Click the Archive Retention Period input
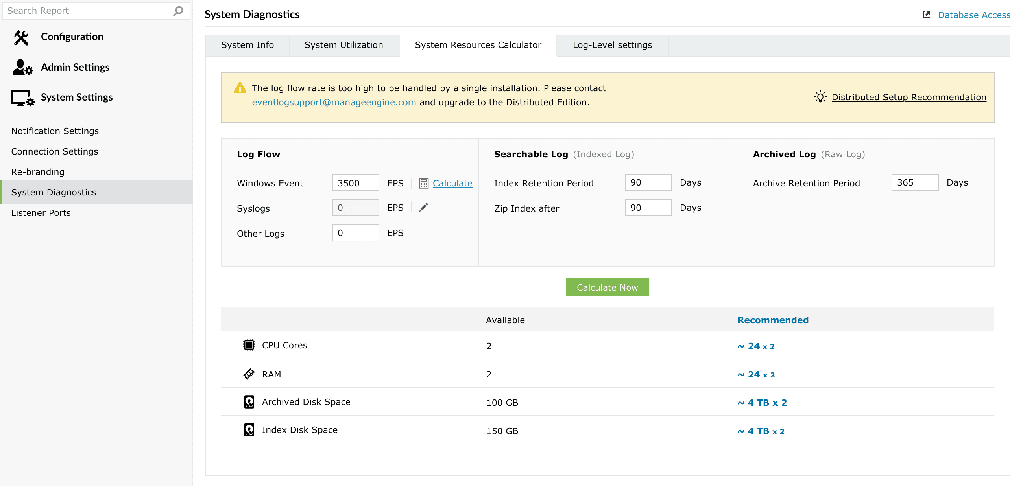 914,182
